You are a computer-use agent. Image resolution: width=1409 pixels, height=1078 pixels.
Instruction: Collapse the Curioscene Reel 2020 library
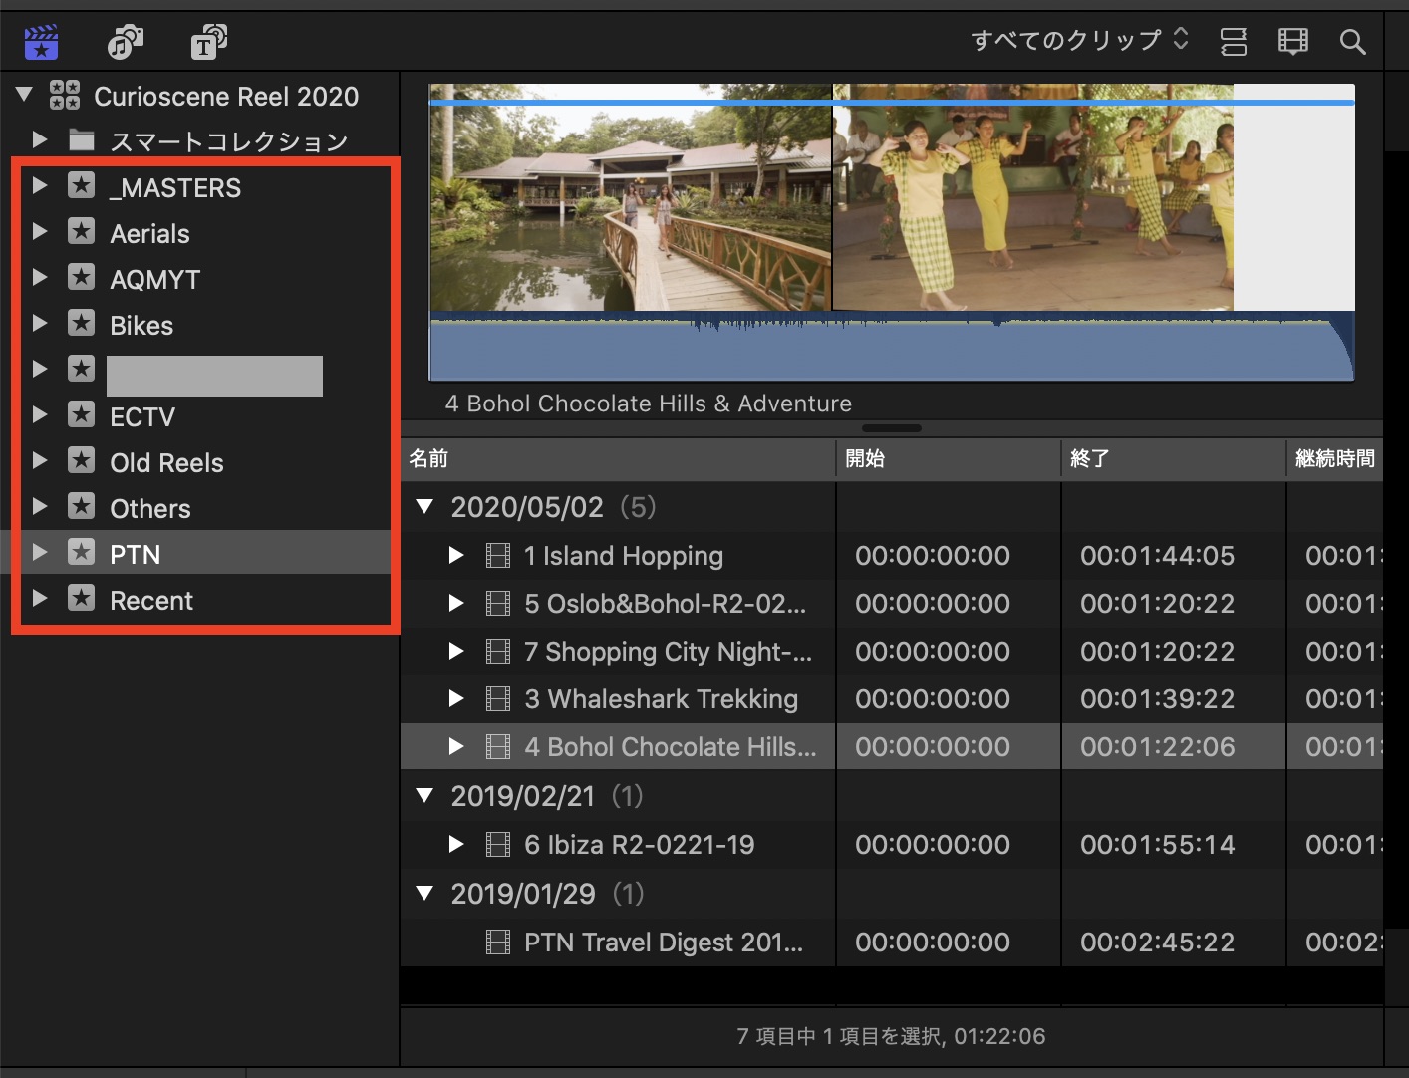22,95
